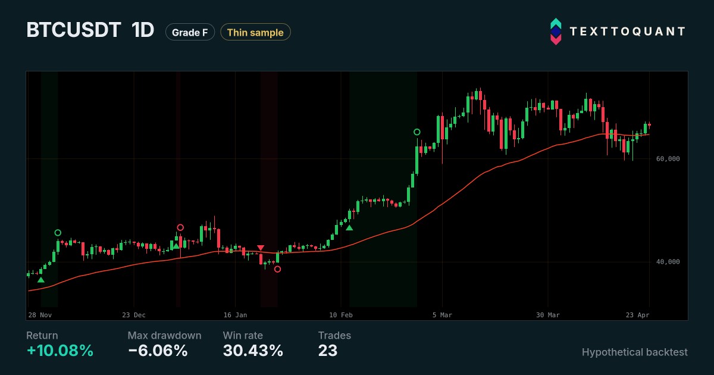
Task: Click the TEXTTOQUANT brand name
Action: 628,32
